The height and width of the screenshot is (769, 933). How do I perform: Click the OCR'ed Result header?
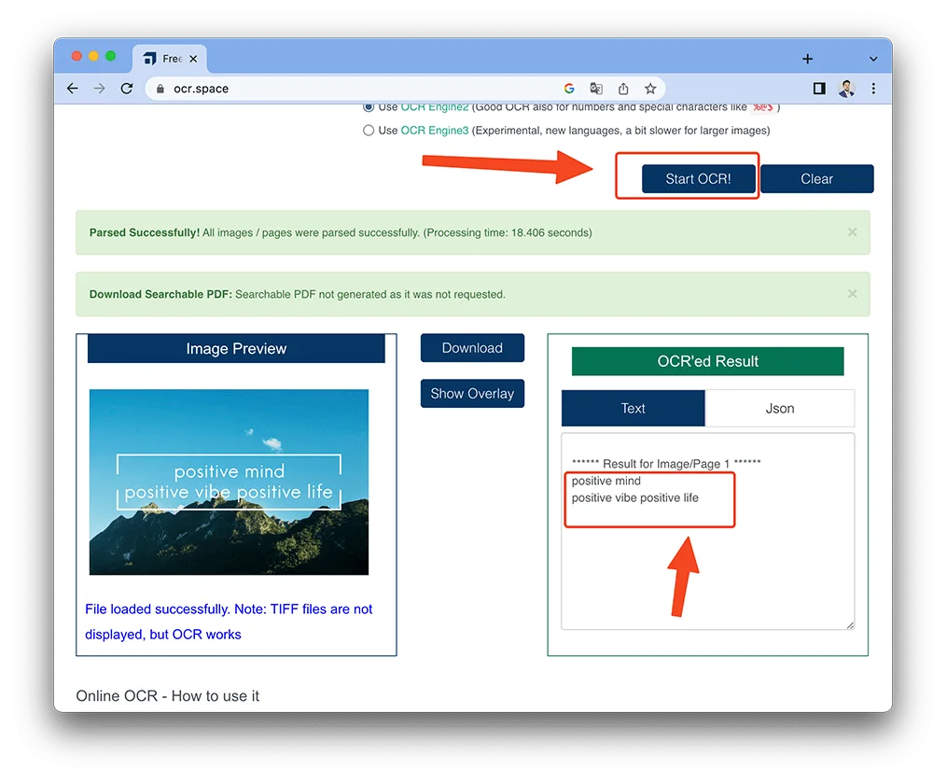pyautogui.click(x=707, y=361)
